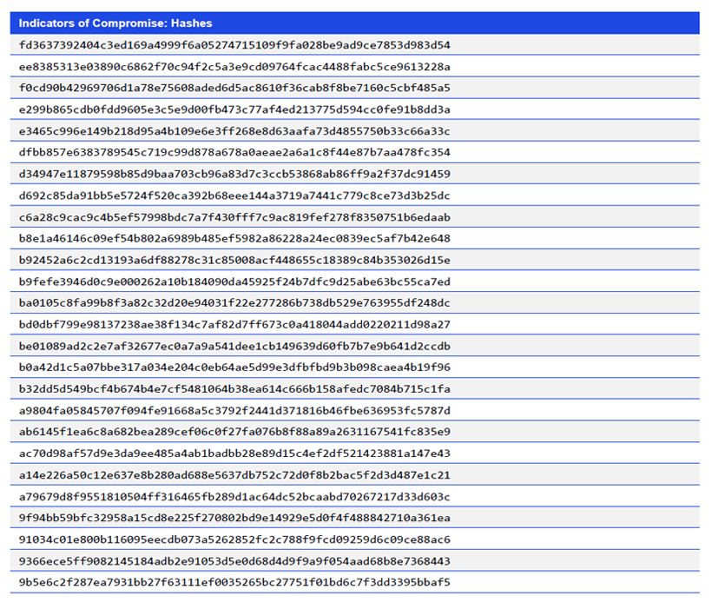Select the hash beginning with e3465c99
Screen dimensions: 712x609
(234, 131)
